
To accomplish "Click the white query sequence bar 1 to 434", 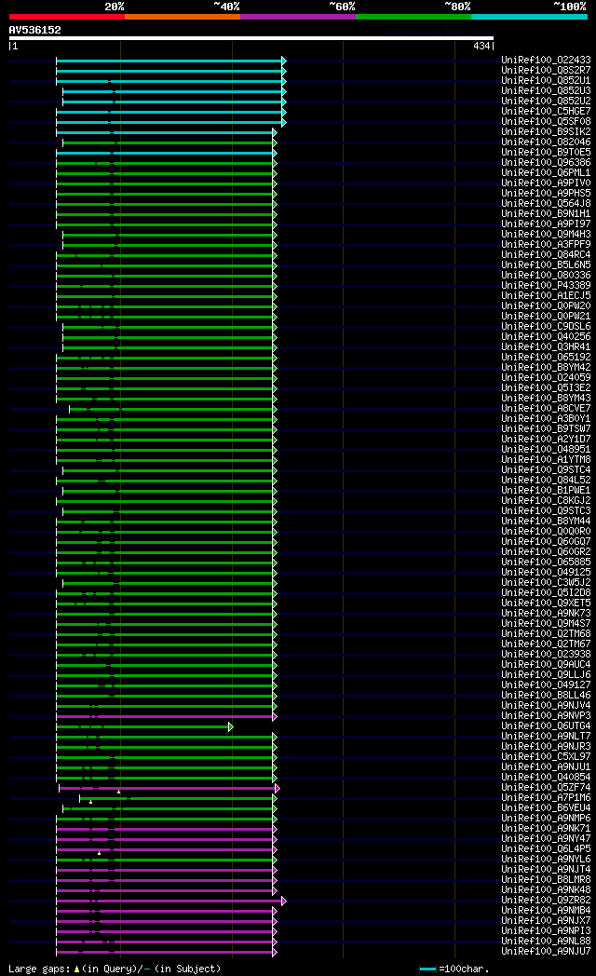I will [251, 38].
